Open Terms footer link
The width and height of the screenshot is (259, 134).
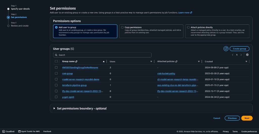tap(235, 131)
